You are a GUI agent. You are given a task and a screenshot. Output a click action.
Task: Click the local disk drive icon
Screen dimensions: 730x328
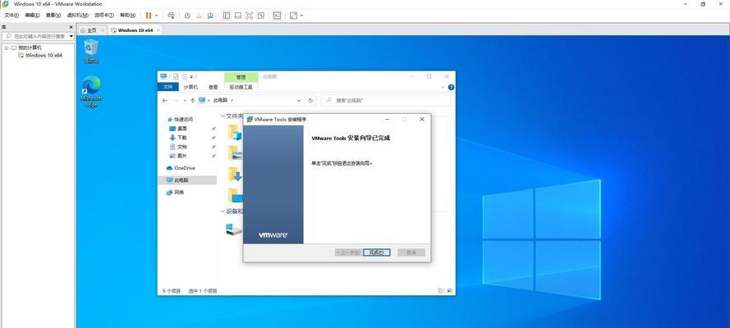click(x=234, y=229)
